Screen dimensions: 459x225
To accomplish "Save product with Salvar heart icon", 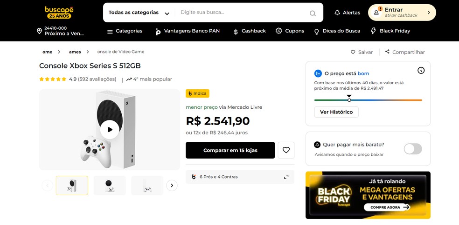I will pyautogui.click(x=353, y=52).
